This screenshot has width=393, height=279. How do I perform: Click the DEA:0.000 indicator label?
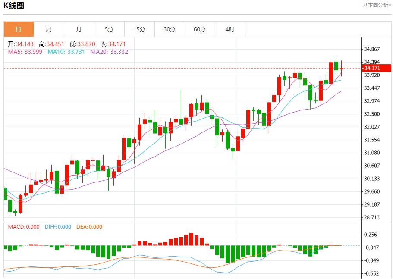pos(89,226)
